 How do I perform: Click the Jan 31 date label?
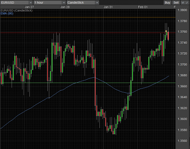click(x=108, y=7)
